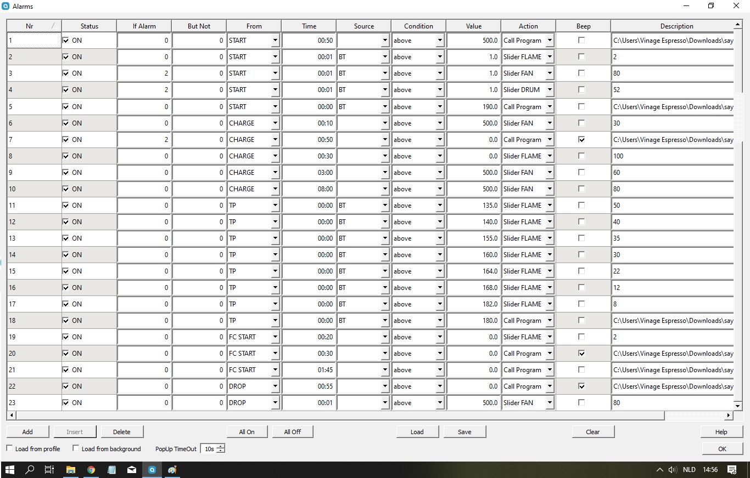Click the volume speaker icon in the tray
The width and height of the screenshot is (750, 478).
coord(673,470)
